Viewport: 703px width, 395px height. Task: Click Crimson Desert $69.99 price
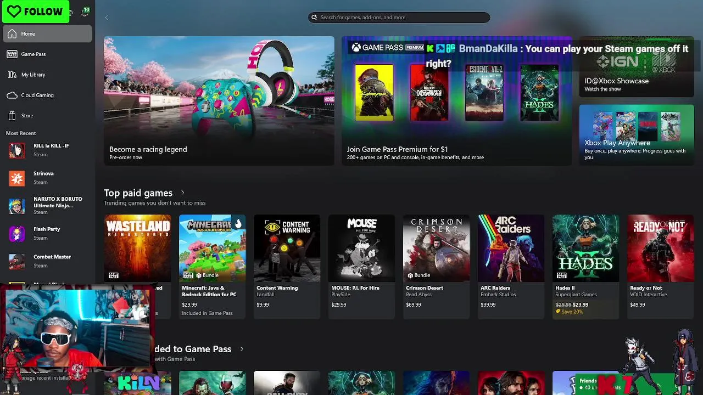[x=414, y=305]
